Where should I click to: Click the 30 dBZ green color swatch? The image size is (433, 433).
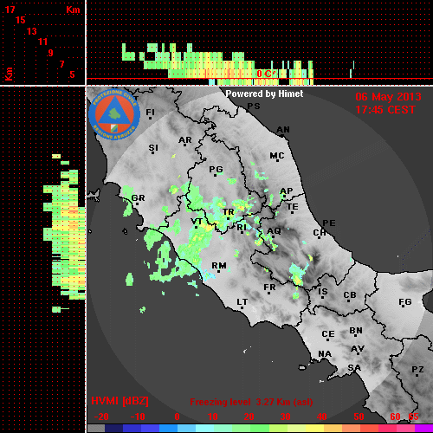pos(279,428)
